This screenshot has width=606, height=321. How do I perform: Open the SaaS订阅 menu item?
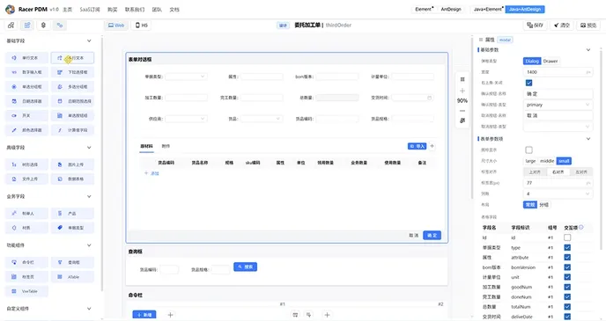[x=90, y=10]
